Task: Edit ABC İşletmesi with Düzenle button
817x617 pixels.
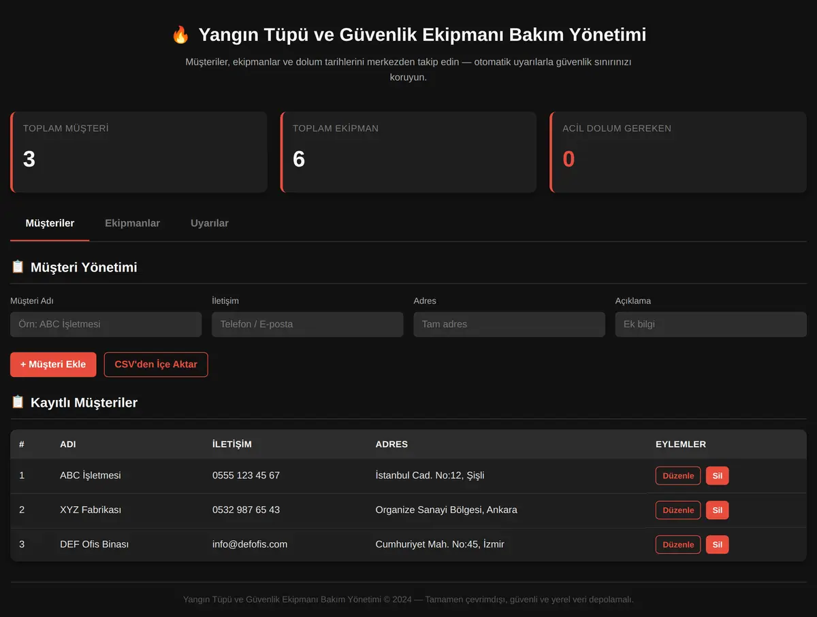Action: [678, 476]
